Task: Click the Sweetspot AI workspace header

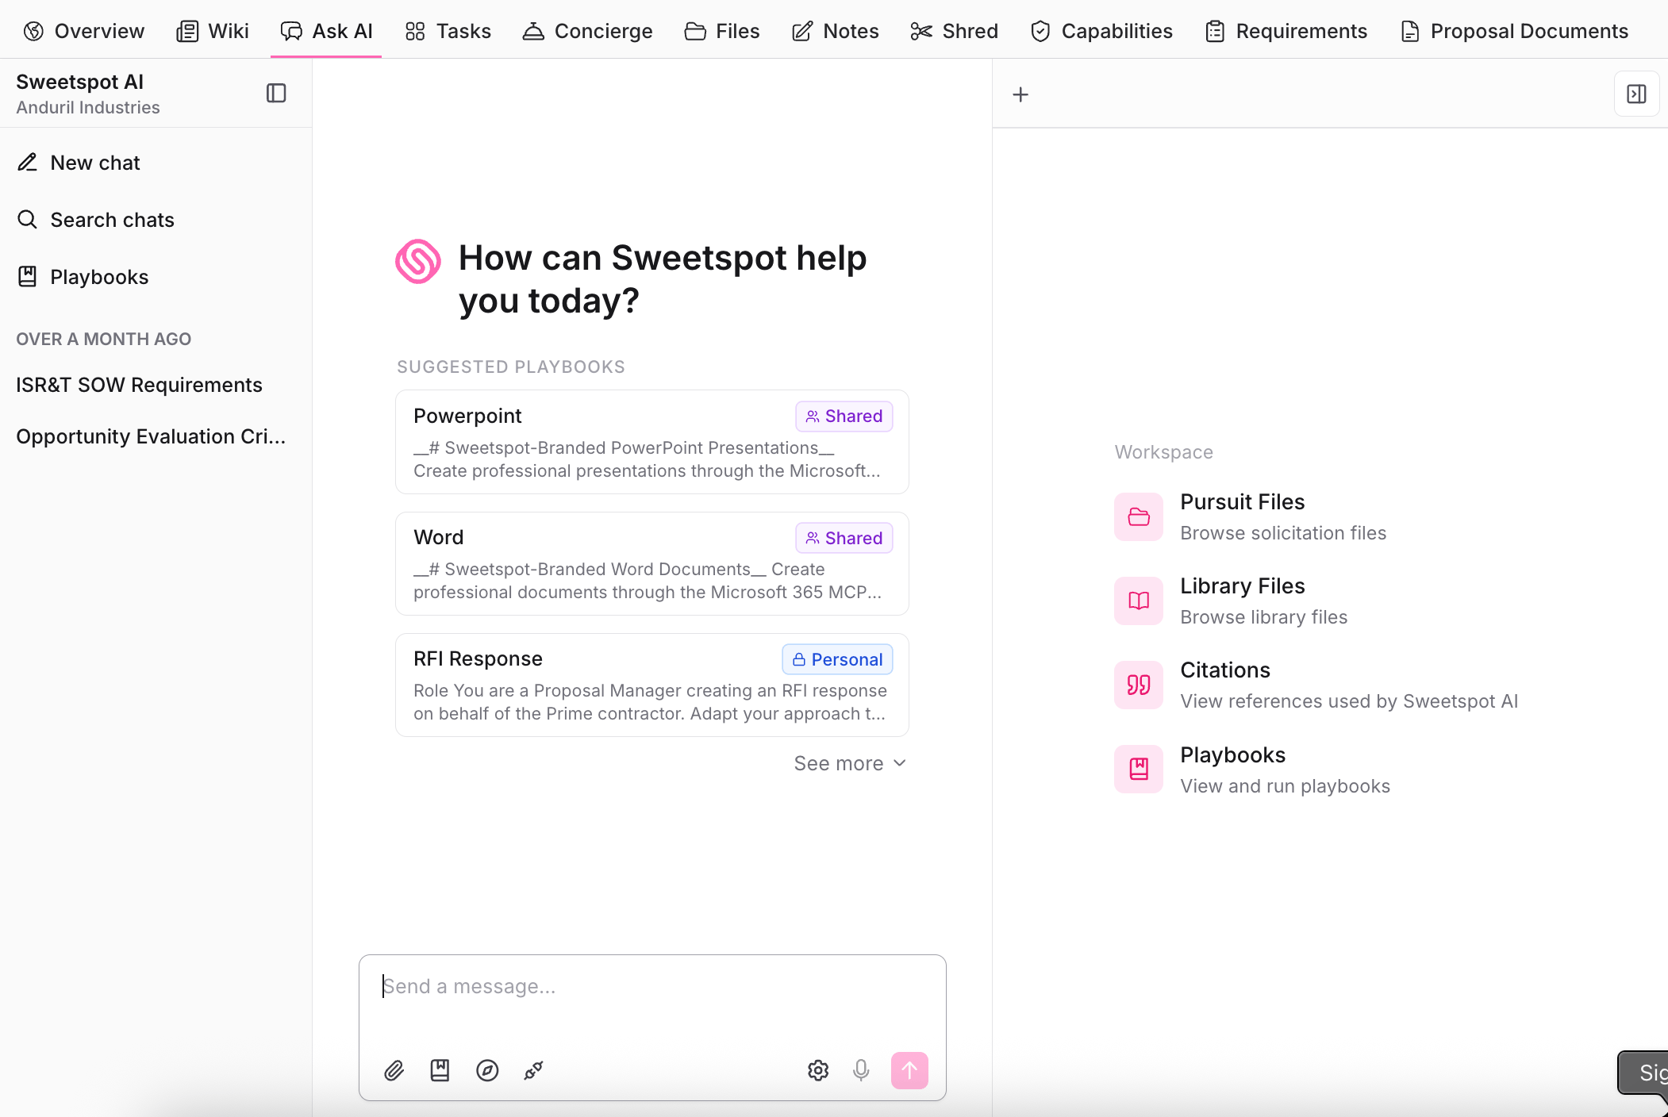Action: tap(87, 94)
